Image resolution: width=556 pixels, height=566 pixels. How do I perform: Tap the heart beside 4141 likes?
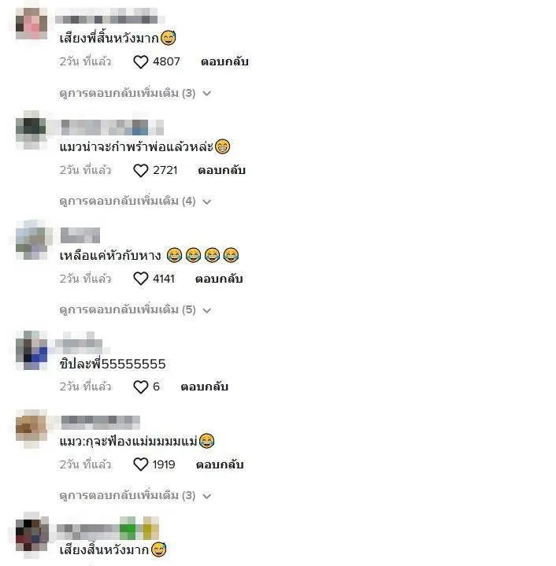(x=141, y=279)
